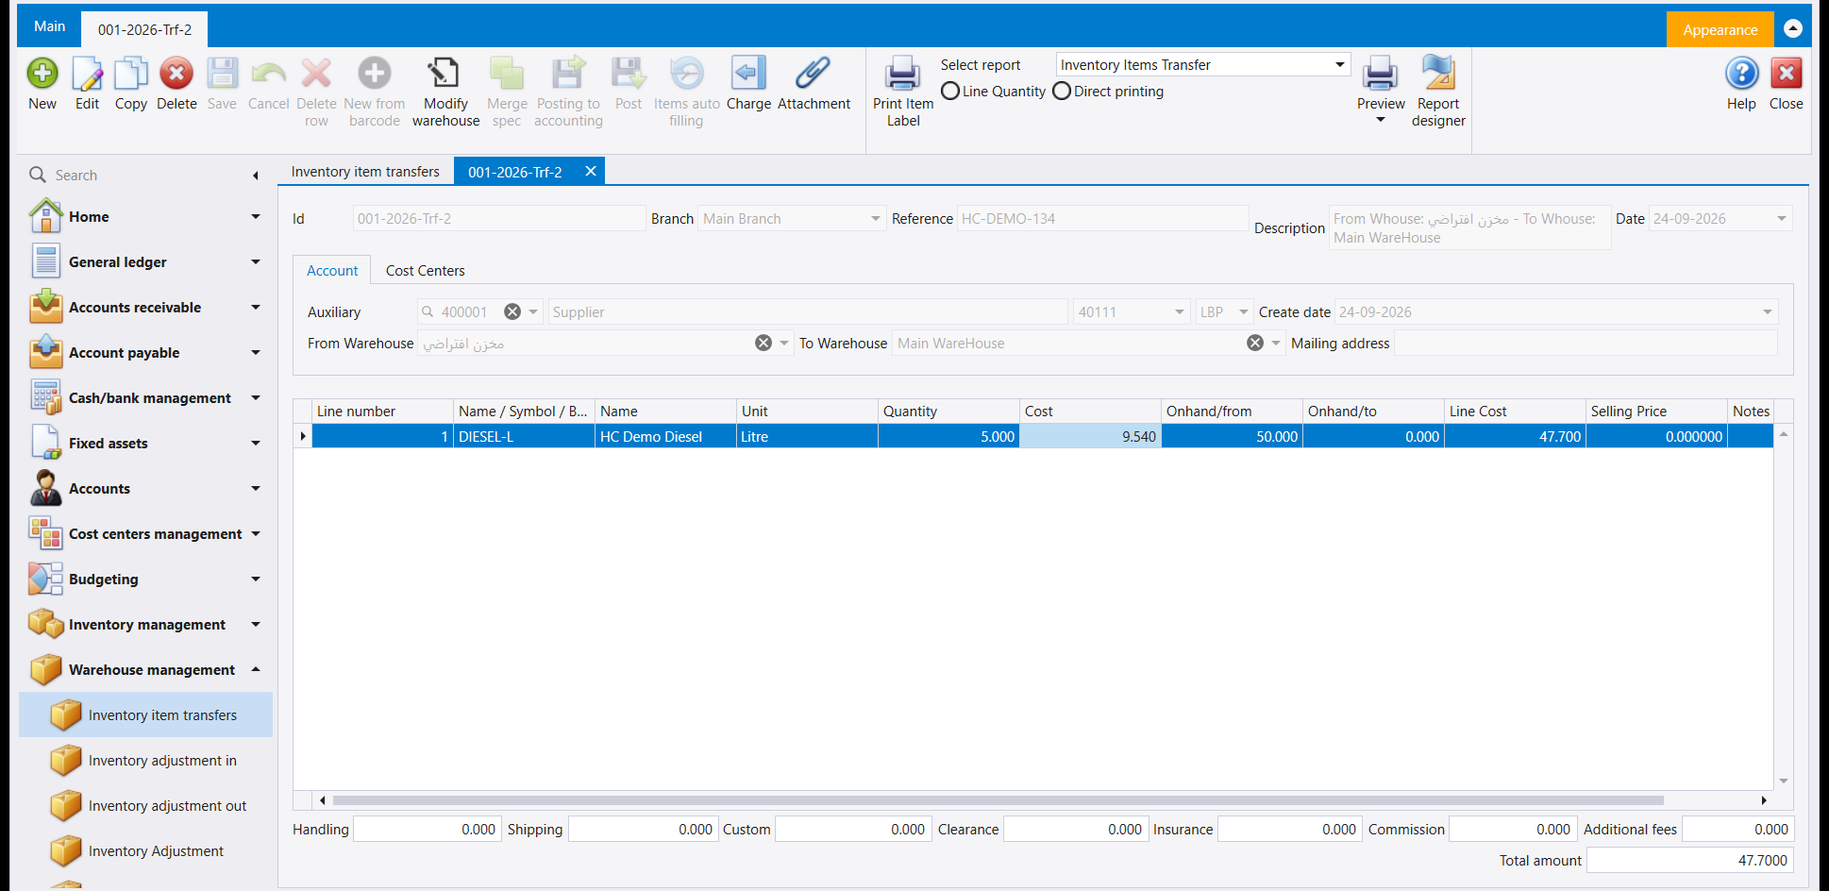Select the Main tab at top

click(49, 26)
